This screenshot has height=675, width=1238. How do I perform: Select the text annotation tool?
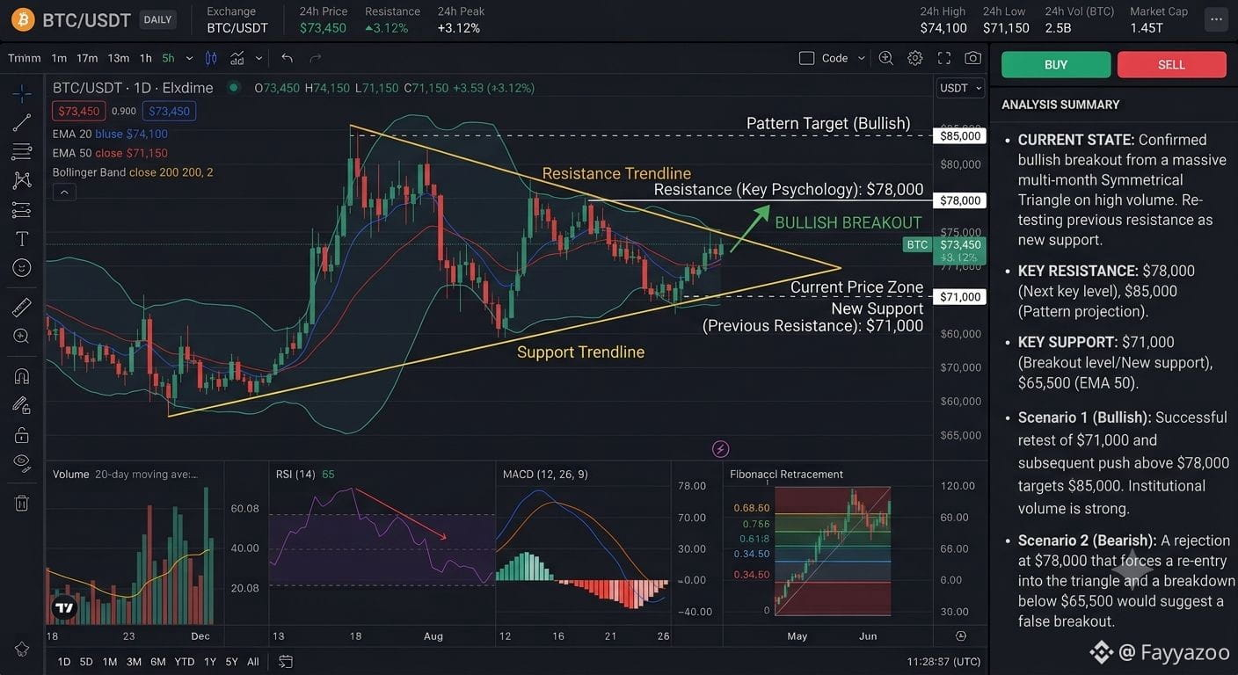pyautogui.click(x=22, y=239)
